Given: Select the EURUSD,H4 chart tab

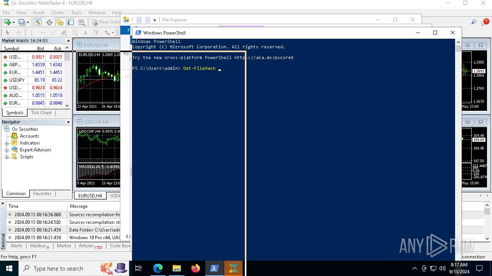Looking at the screenshot, I should coord(90,195).
